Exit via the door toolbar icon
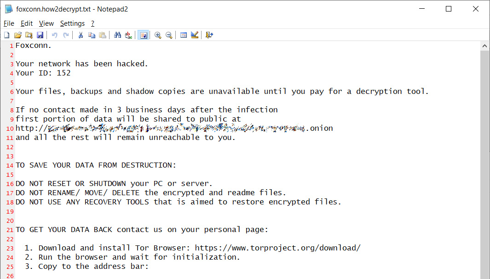490x279 pixels. [x=209, y=35]
